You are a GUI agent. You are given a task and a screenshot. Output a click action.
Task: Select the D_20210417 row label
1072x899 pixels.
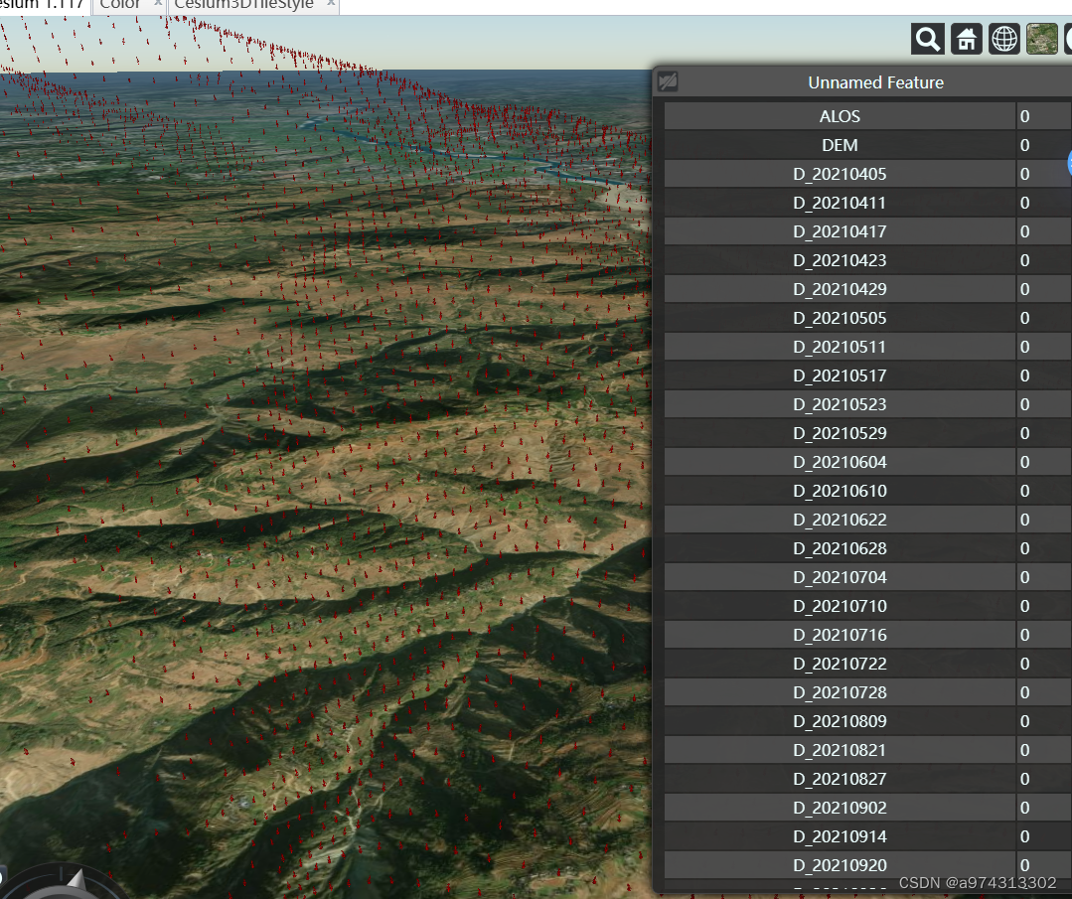point(840,231)
